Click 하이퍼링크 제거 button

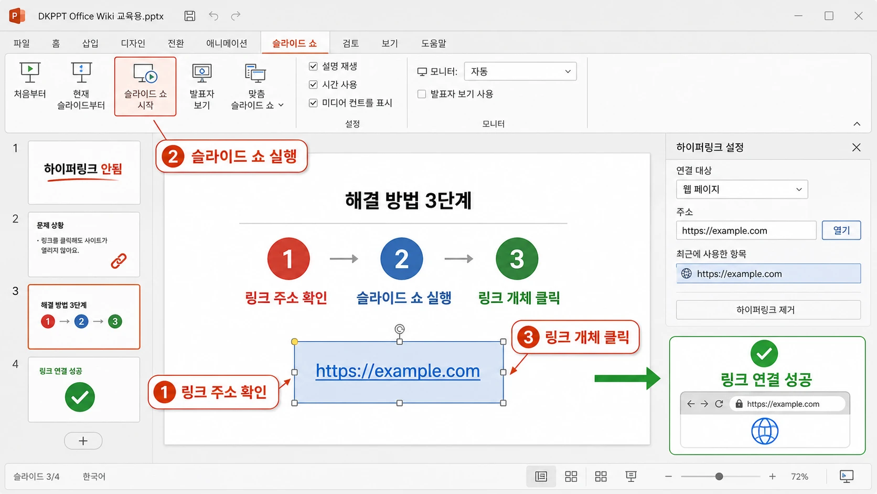pos(768,310)
